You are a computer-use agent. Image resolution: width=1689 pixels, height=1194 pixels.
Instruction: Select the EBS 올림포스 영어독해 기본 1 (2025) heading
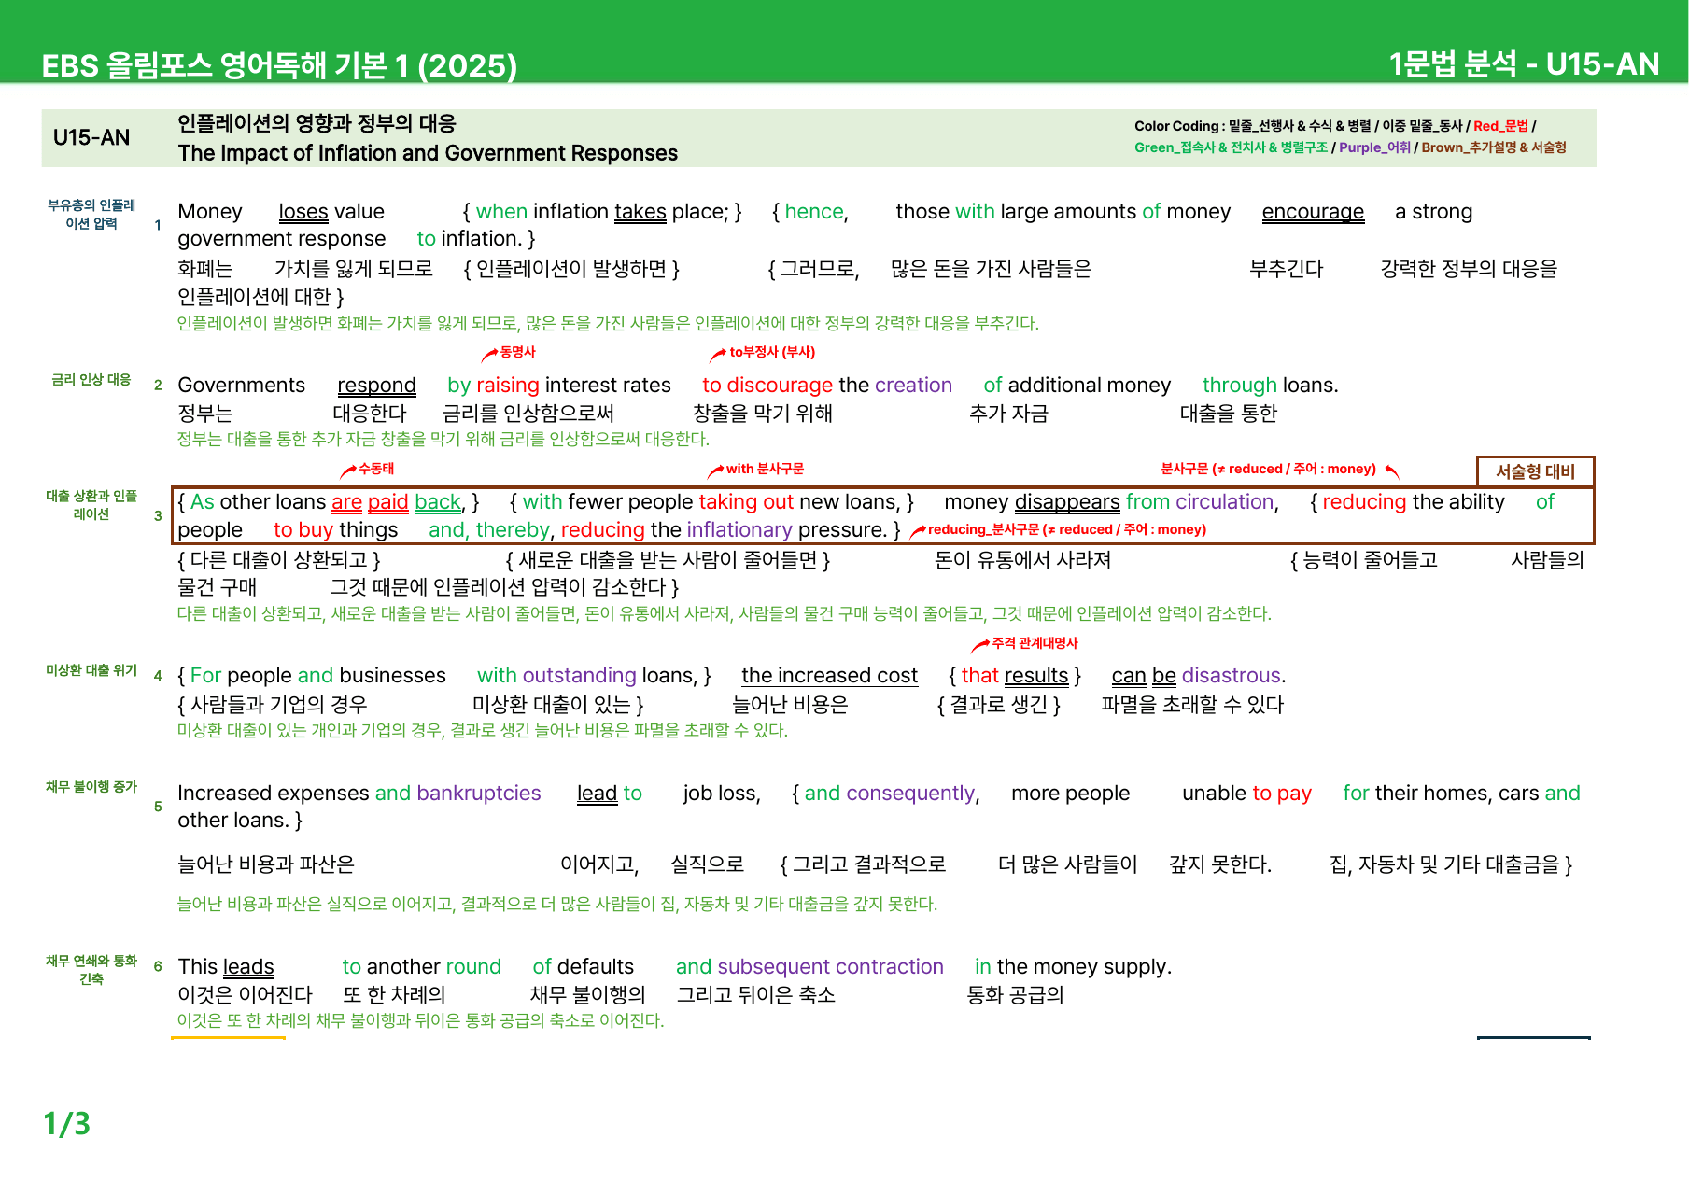click(279, 65)
